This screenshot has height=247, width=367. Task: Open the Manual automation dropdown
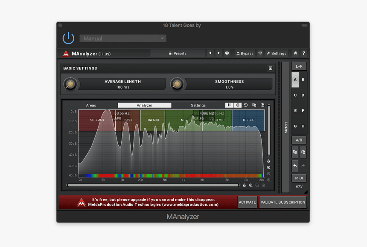123,39
